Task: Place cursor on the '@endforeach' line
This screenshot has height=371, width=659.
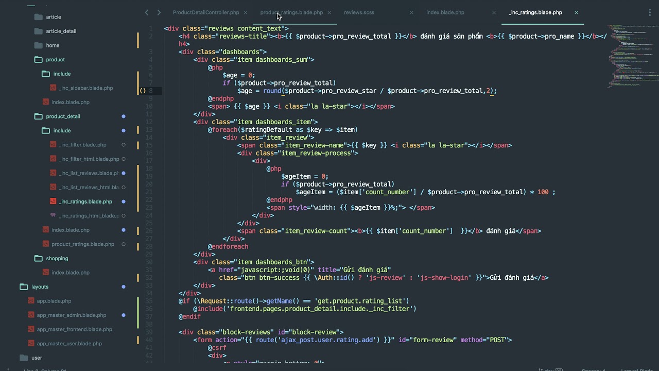Action: pyautogui.click(x=228, y=246)
